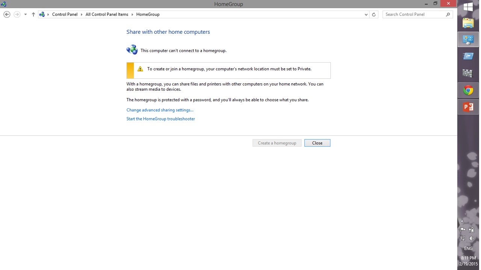Open the recent locations dropdown arrow
Viewport: 481px width, 270px height.
pos(26,14)
